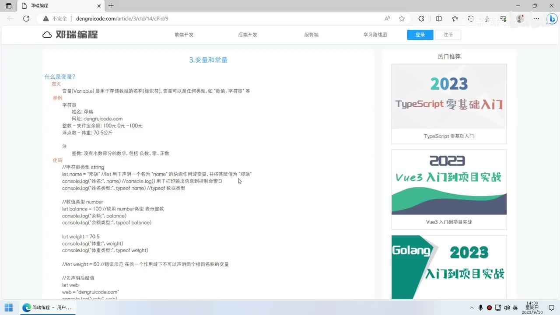Open the volume speaker tray icon
This screenshot has height=315, width=560.
tap(507, 308)
